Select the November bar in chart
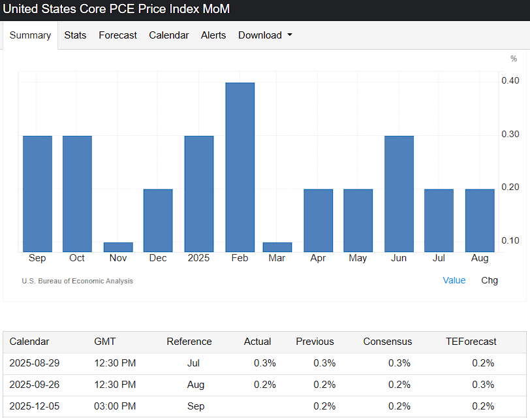This screenshot has height=418, width=530. [118, 247]
